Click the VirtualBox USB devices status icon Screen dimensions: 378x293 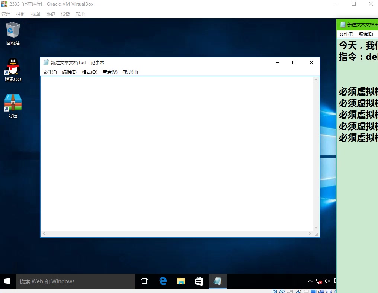pos(299,291)
